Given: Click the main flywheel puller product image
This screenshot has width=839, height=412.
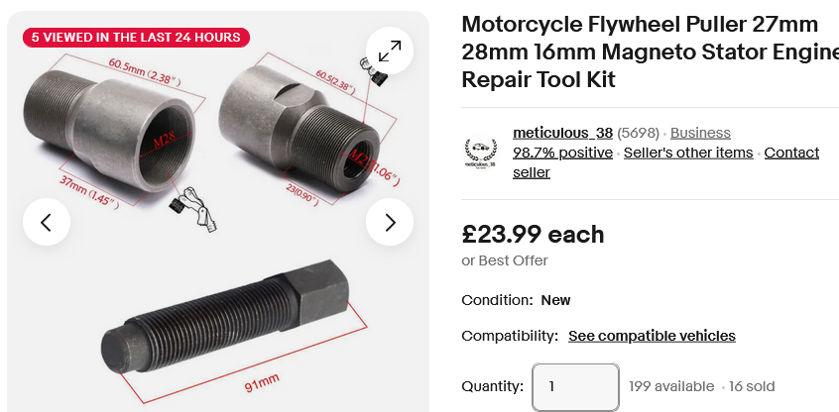Looking at the screenshot, I should pyautogui.click(x=218, y=212).
